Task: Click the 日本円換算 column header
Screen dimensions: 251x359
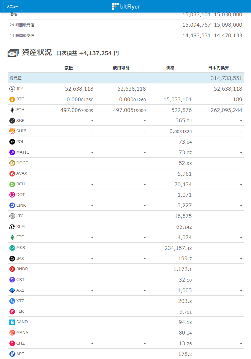Action: [x=221, y=68]
